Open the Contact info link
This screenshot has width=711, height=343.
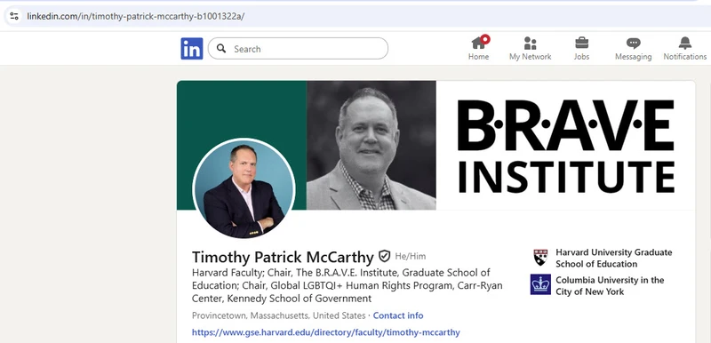click(x=398, y=315)
